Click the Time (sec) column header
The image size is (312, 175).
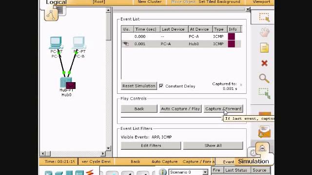pos(147,29)
